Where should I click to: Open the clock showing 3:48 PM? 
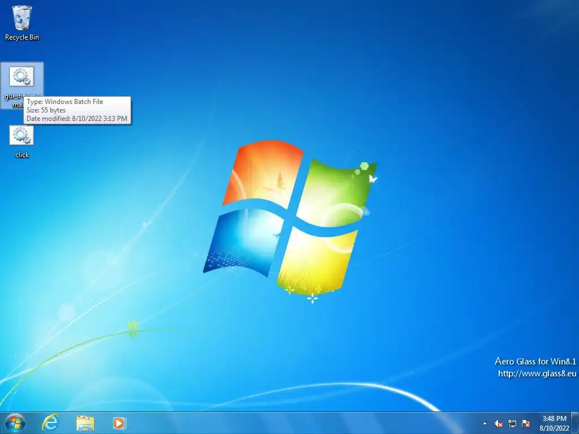click(x=554, y=423)
